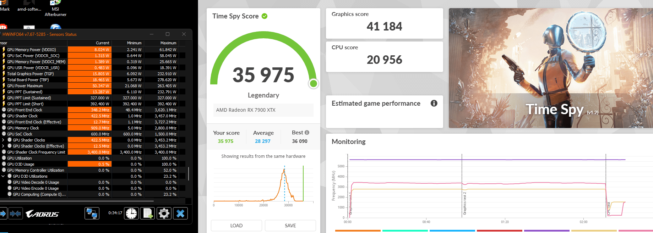Click the green dot on the score gauge
653x233 pixels.
pyautogui.click(x=314, y=84)
